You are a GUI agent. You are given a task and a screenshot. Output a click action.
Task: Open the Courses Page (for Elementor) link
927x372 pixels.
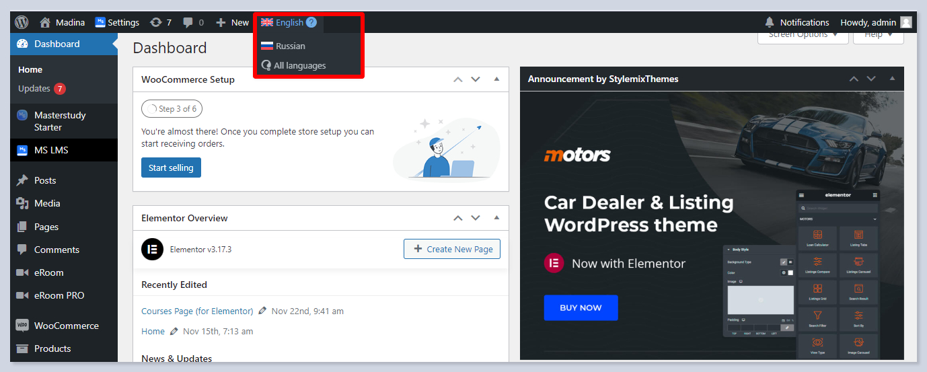(x=197, y=311)
